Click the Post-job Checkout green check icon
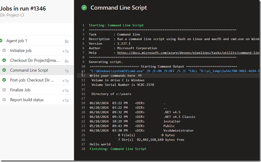 pyautogui.click(x=4, y=80)
